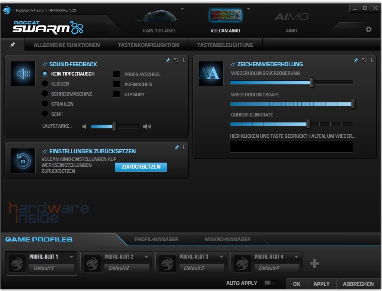Viewport: 382px width, 291px height.
Task: Click the Cursor-Blinkrate slider
Action: [292, 124]
